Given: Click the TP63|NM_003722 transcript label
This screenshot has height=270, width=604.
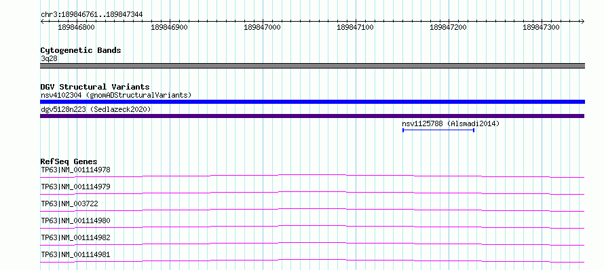Looking at the screenshot, I should click(x=69, y=204).
